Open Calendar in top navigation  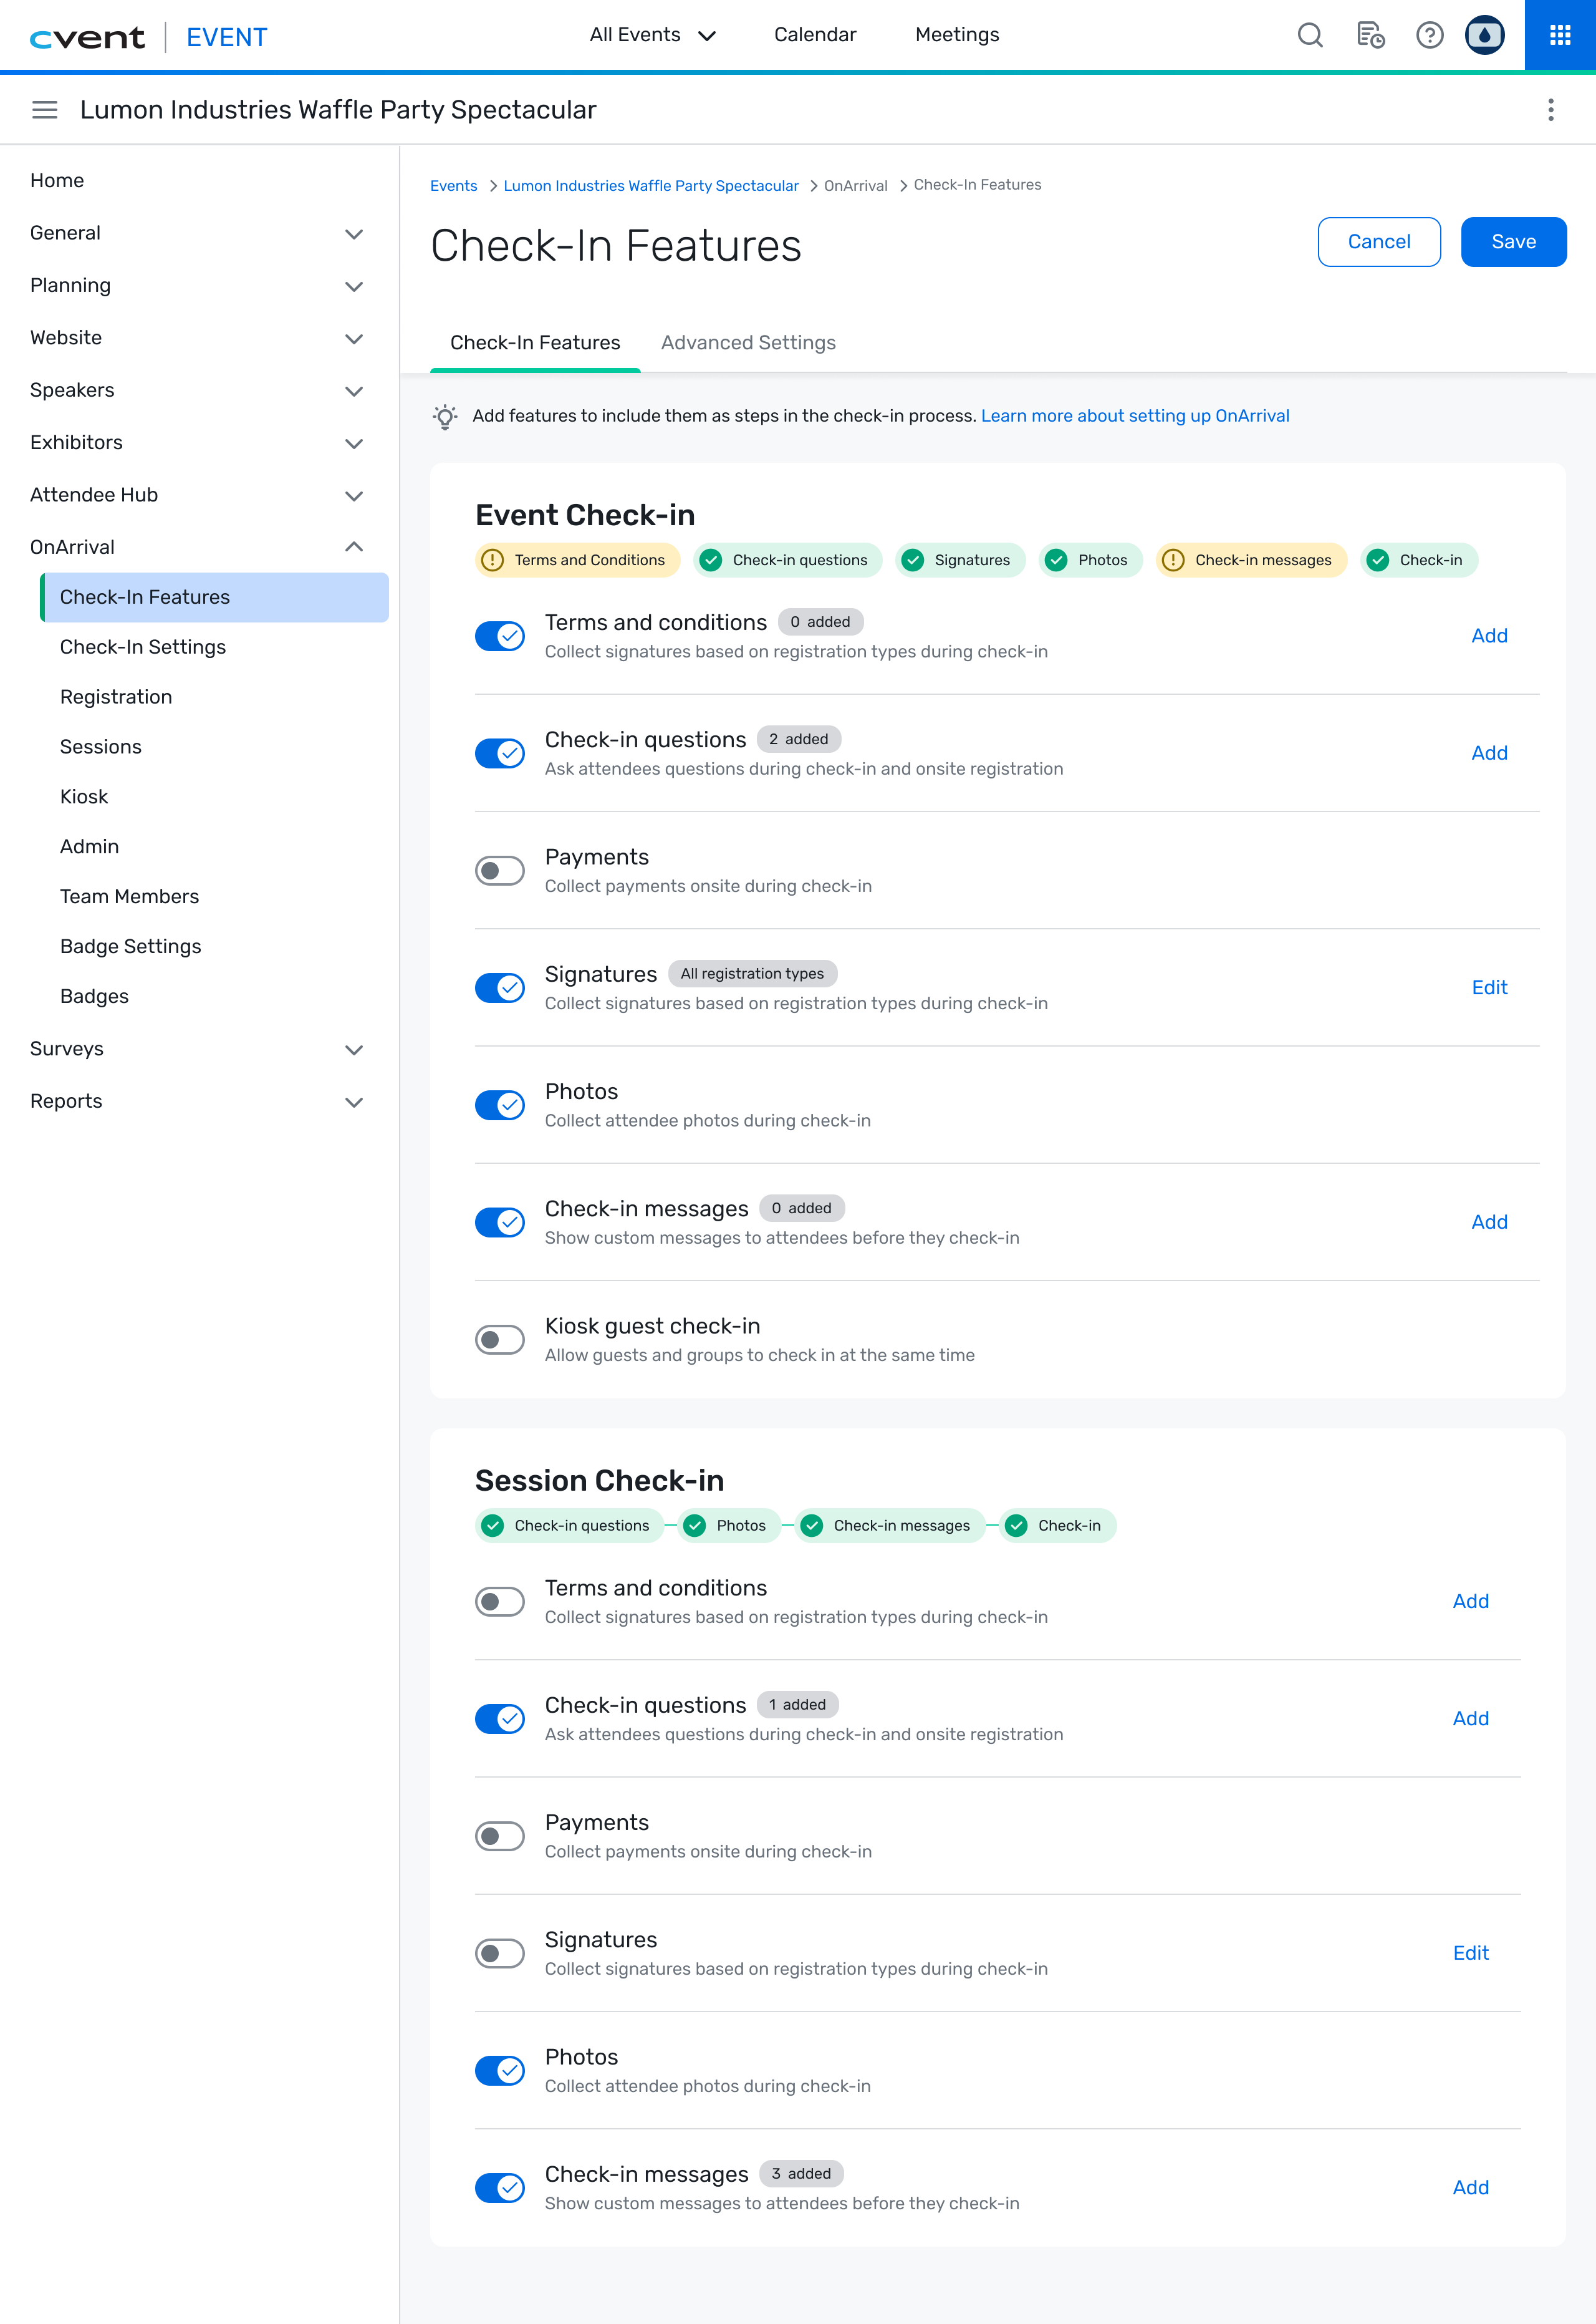pos(815,35)
